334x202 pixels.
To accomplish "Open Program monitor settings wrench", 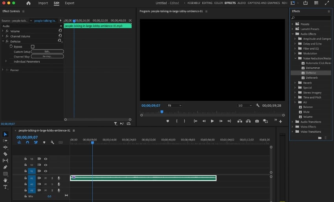I will coord(257,105).
